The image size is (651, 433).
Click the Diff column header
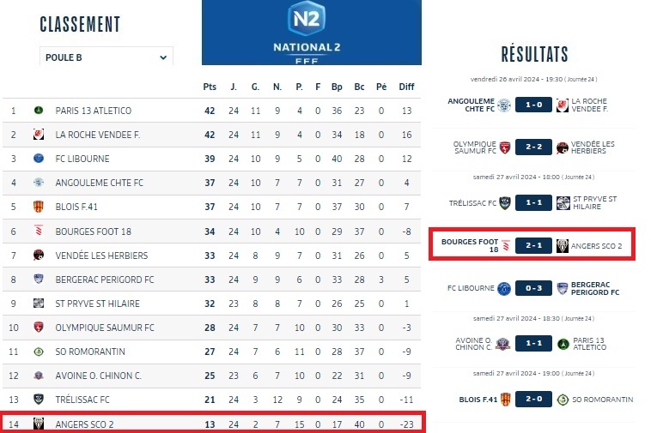tap(406, 87)
